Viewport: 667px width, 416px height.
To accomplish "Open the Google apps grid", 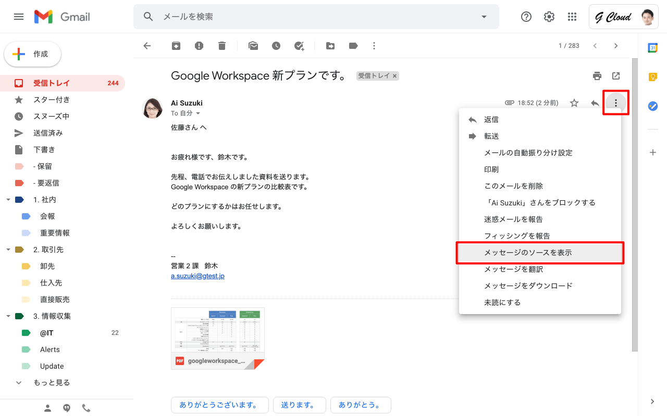I will [x=572, y=17].
